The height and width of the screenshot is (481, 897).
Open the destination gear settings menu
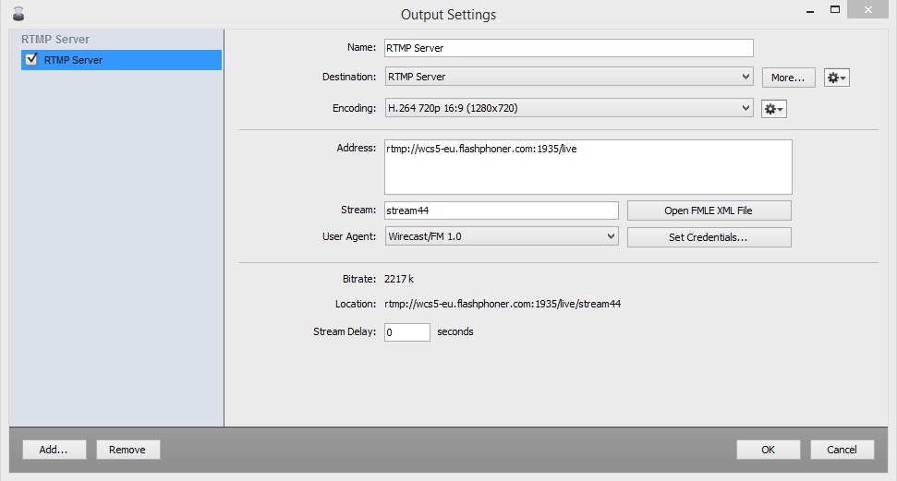click(836, 78)
